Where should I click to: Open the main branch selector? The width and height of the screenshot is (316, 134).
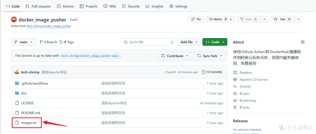pos(24,42)
